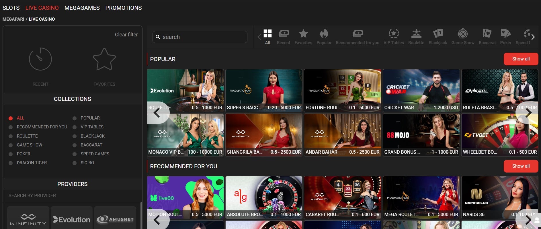541x229 pixels.
Task: Click Show all for Recommended For You
Action: point(521,166)
